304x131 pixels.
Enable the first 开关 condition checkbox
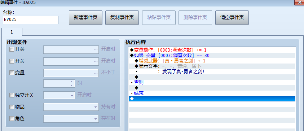[x=12, y=49]
